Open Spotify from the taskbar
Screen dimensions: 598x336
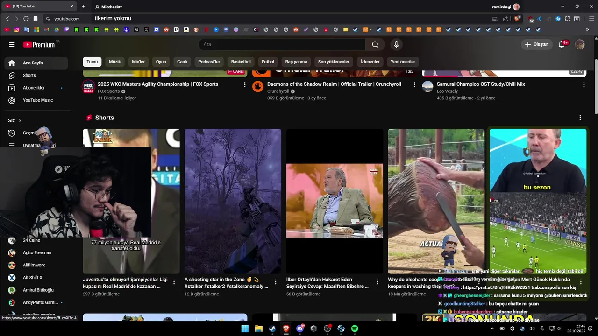[355, 329]
